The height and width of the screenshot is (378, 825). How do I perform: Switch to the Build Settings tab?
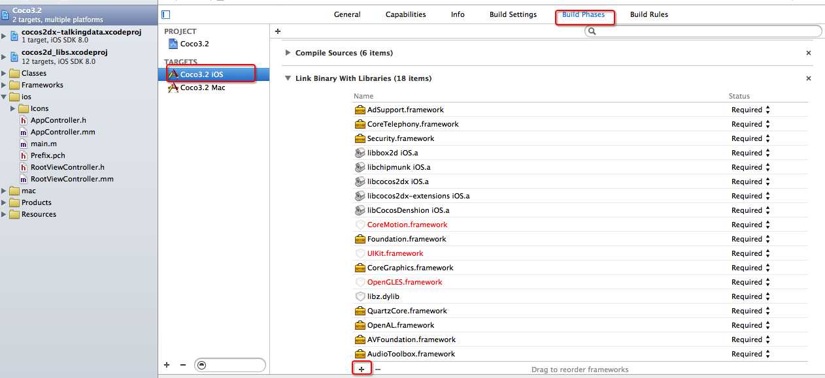(x=513, y=14)
